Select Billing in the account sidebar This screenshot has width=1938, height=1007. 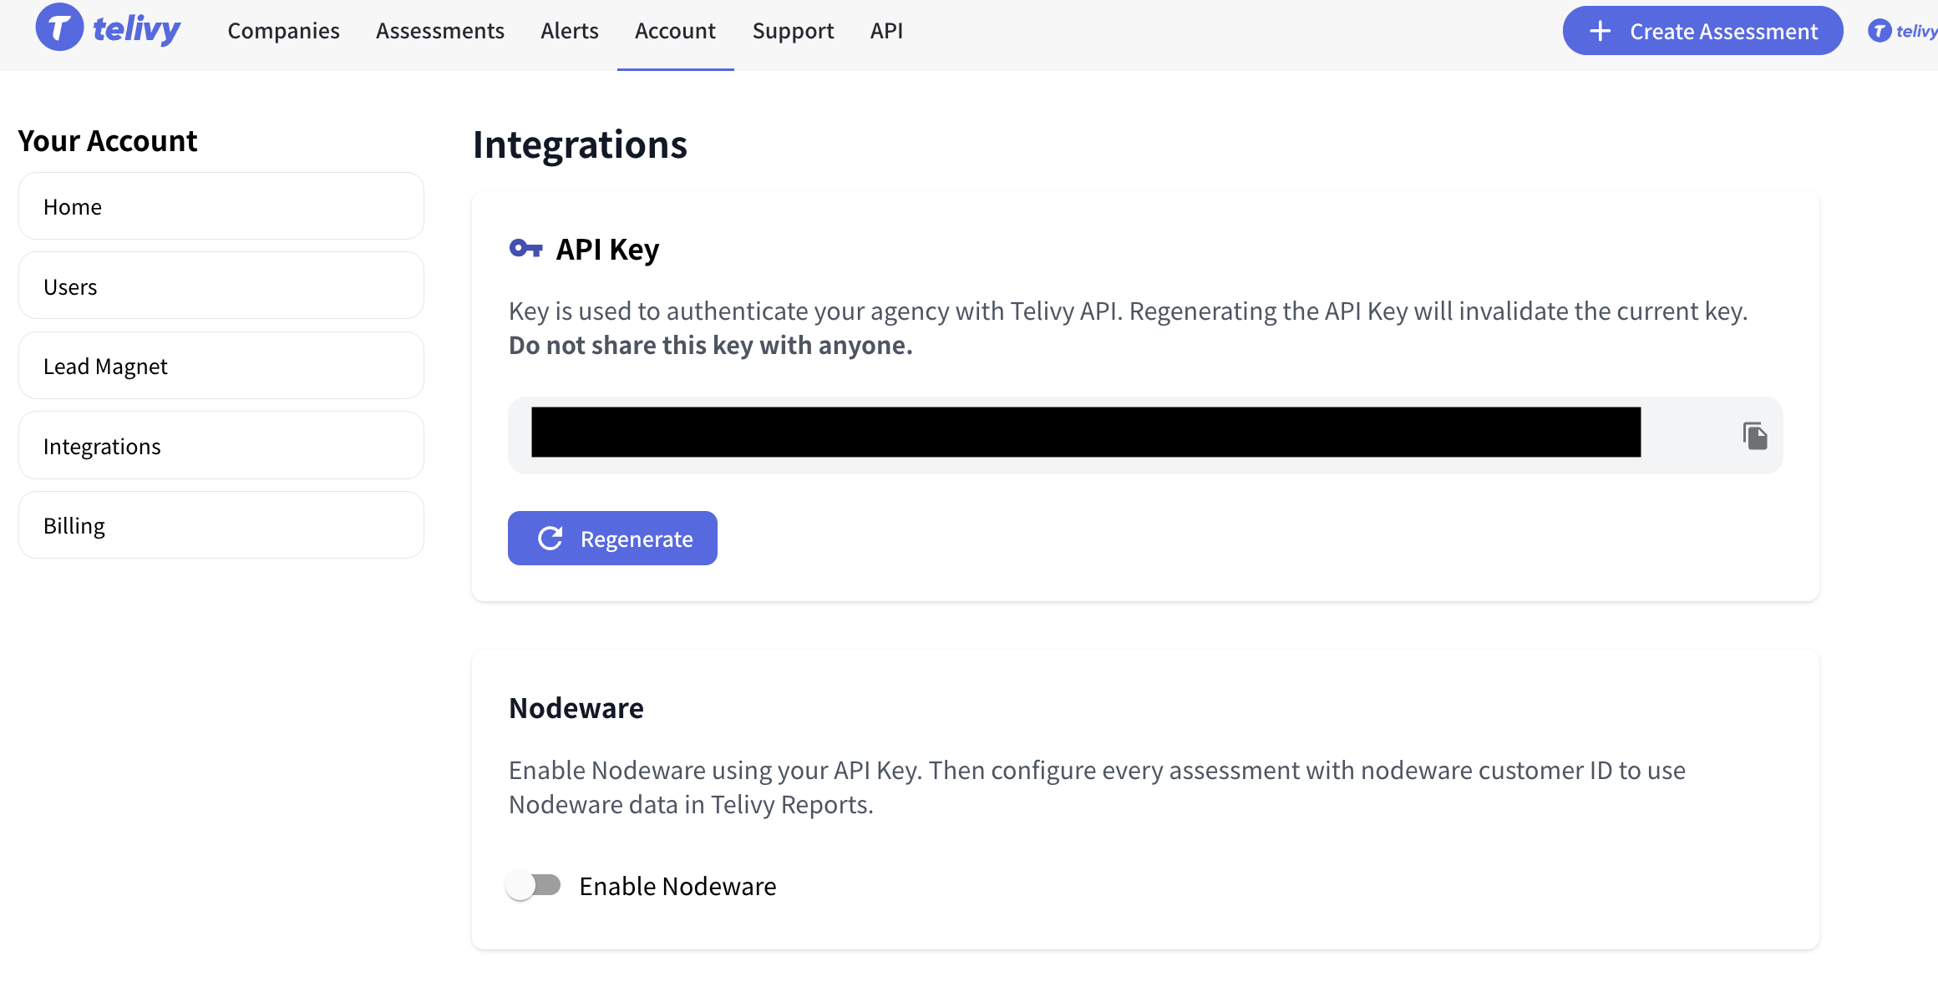(221, 525)
